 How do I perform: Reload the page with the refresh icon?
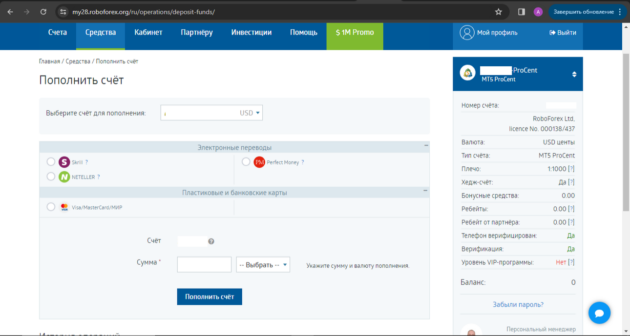pos(43,12)
